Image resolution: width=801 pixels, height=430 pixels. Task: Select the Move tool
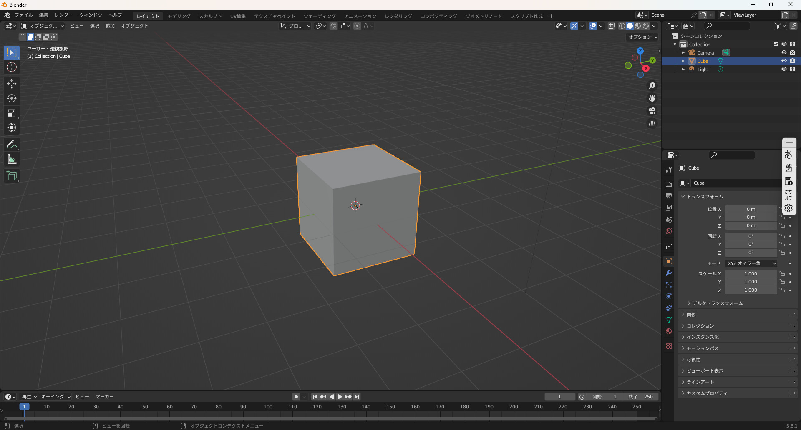pos(12,84)
